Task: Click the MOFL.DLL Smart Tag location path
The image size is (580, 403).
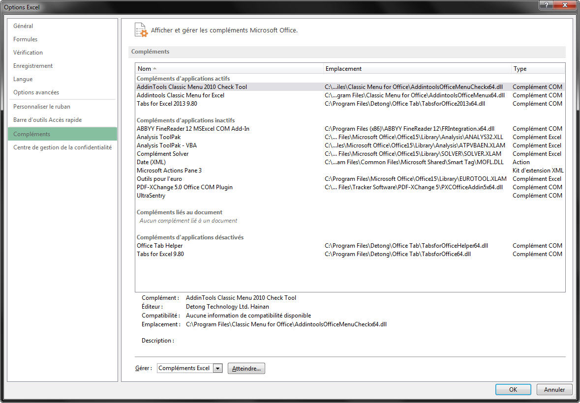Action: 414,162
